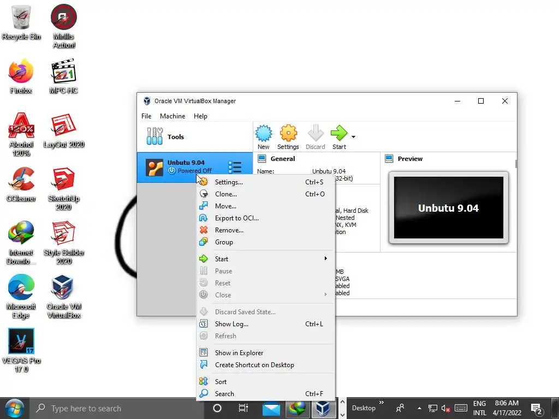Launch Firefox from the desktop
This screenshot has height=419, width=559.
click(21, 76)
